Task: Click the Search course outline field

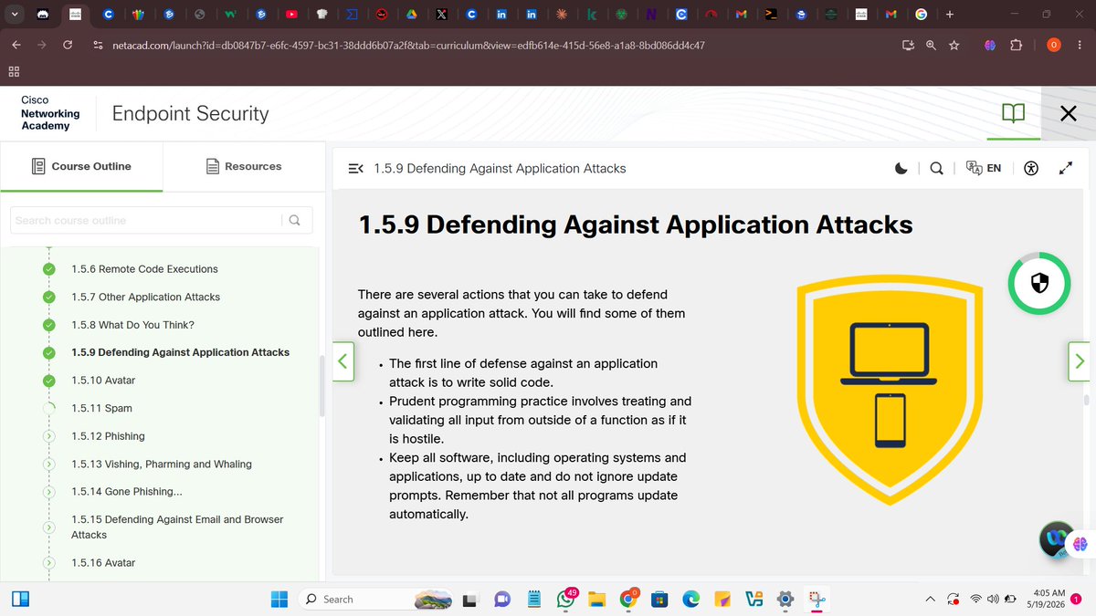Action: click(146, 220)
